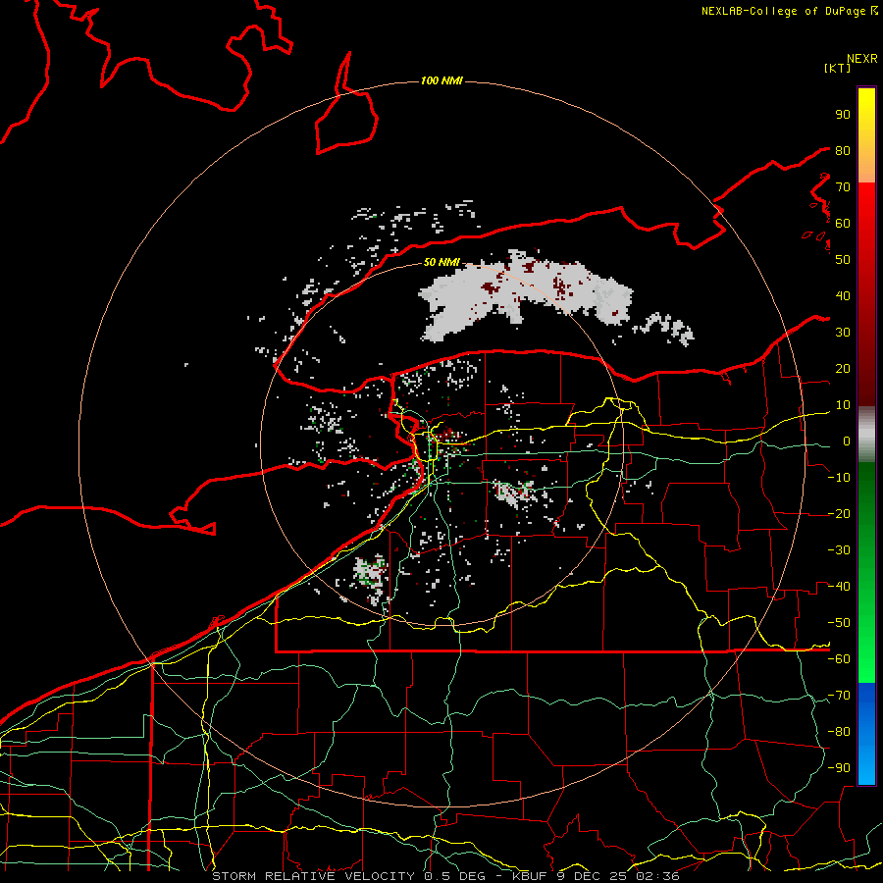Pick the gray zero-velocity segment of the color bar
Viewport: 883px width, 883px height.
coord(866,435)
